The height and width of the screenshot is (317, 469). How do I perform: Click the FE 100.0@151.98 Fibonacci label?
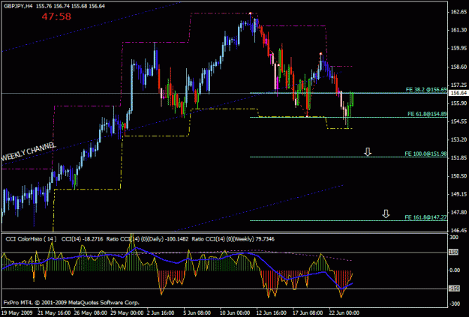(425, 154)
